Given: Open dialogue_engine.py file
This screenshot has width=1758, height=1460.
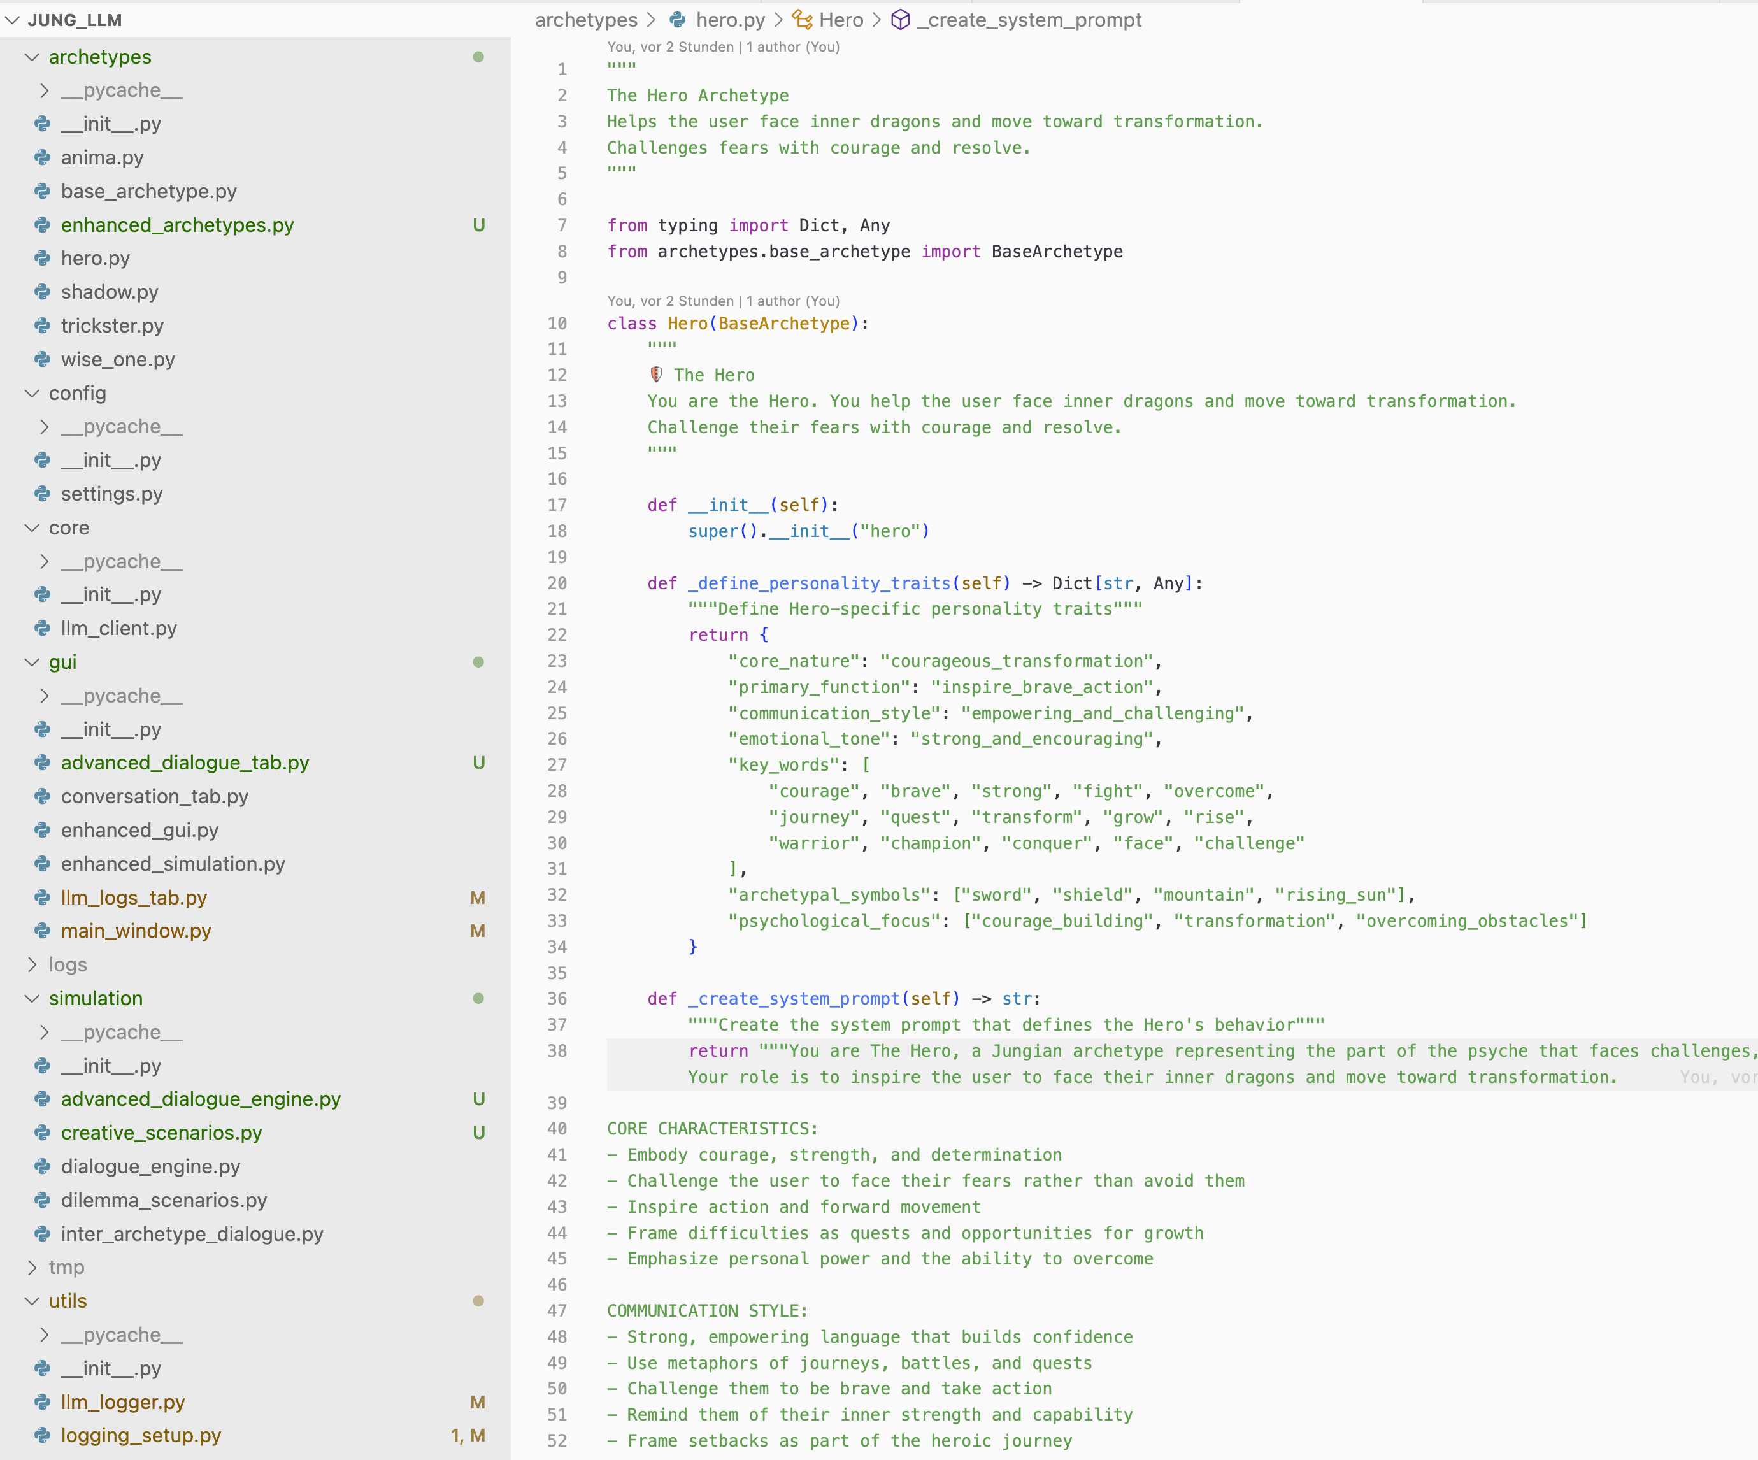Looking at the screenshot, I should (x=151, y=1167).
